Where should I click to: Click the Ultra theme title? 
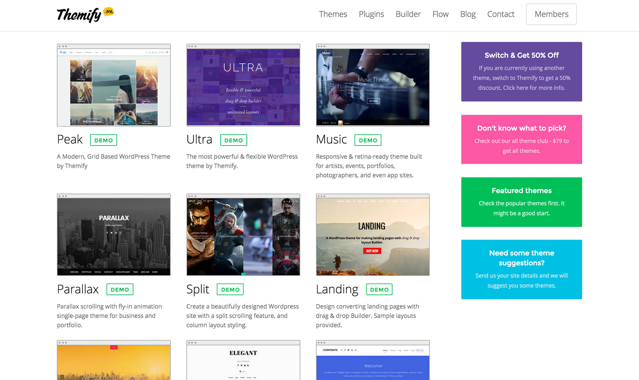199,139
